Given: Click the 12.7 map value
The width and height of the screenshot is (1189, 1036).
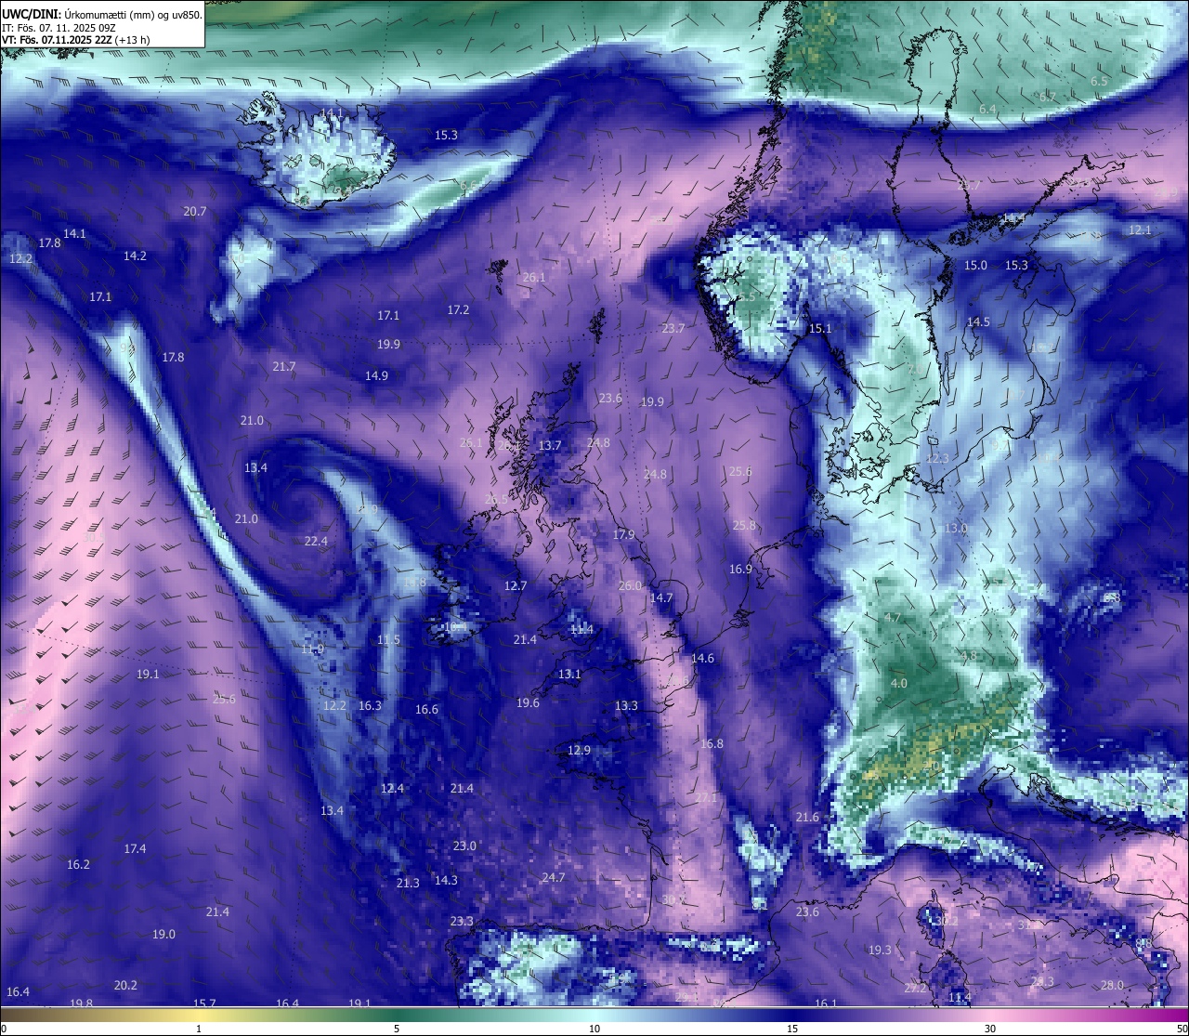Looking at the screenshot, I should 516,586.
